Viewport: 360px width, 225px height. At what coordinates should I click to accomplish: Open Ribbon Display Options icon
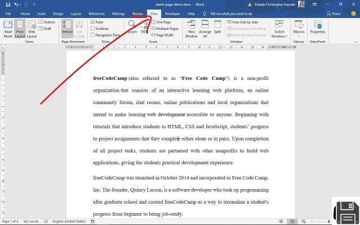[x=315, y=4]
